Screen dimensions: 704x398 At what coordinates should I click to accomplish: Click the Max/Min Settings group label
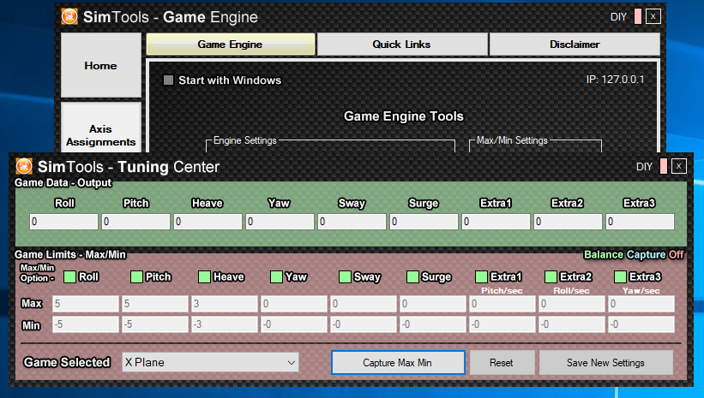point(512,140)
